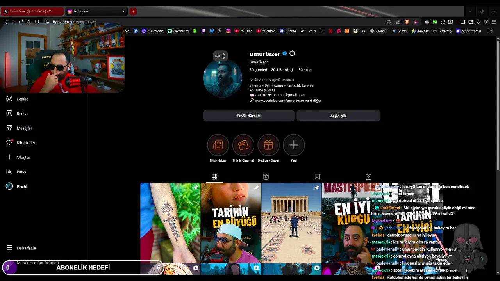Toggle the browser sidebar panel icon

click(463, 22)
